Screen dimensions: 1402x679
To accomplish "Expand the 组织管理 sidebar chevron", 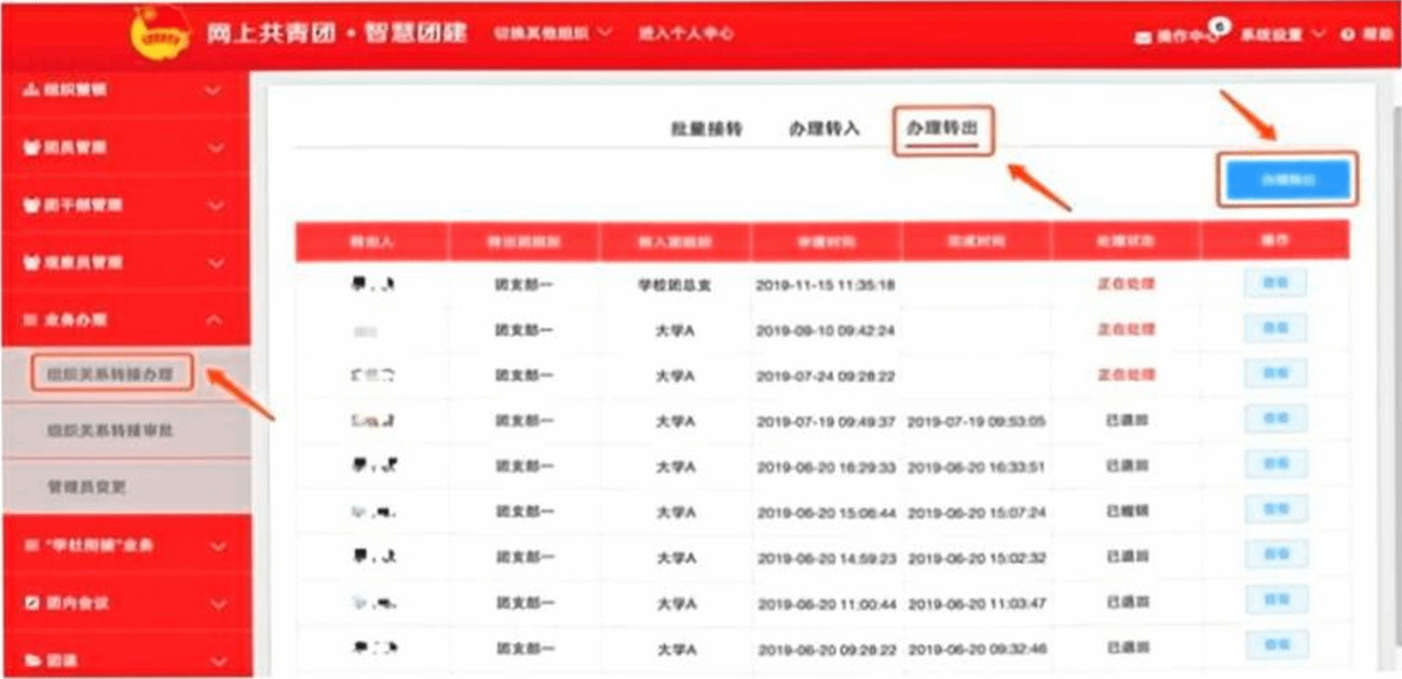I will pyautogui.click(x=213, y=90).
